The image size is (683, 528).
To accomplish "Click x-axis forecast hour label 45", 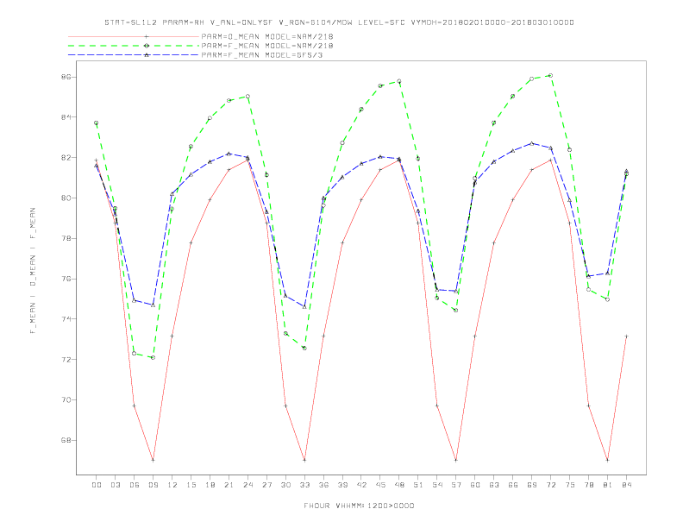I will tap(380, 485).
